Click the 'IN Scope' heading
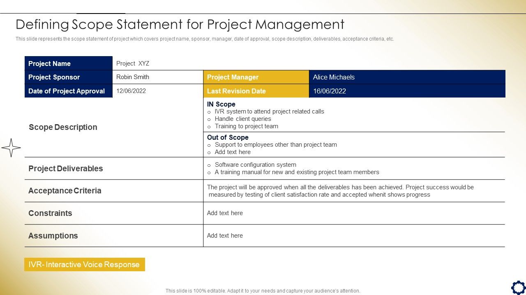The image size is (526, 295). pos(221,104)
